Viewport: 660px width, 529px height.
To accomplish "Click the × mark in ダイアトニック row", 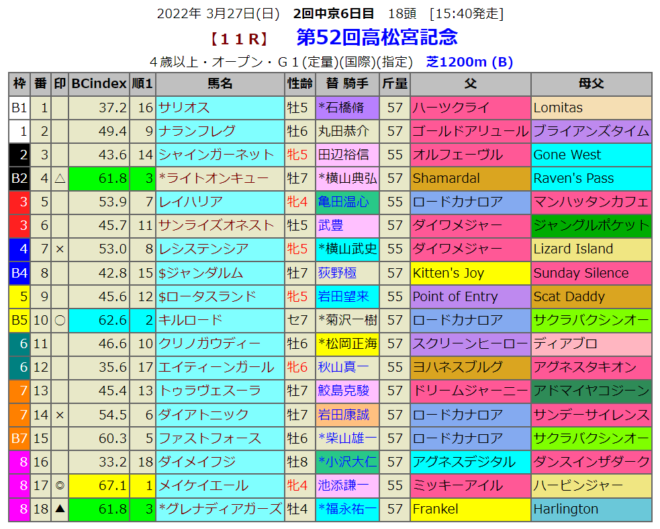I will 60,415.
